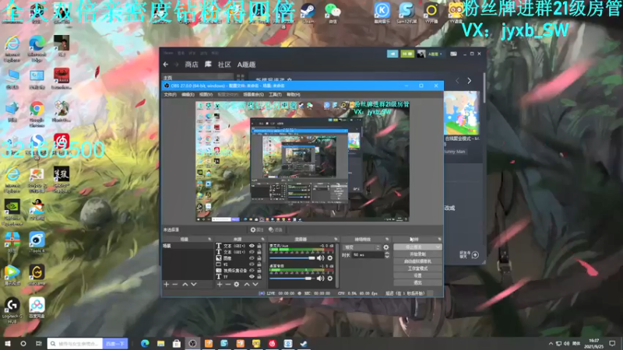Image resolution: width=623 pixels, height=350 pixels.
Task: Adjust microphone channel volume slider
Action: pos(292,258)
